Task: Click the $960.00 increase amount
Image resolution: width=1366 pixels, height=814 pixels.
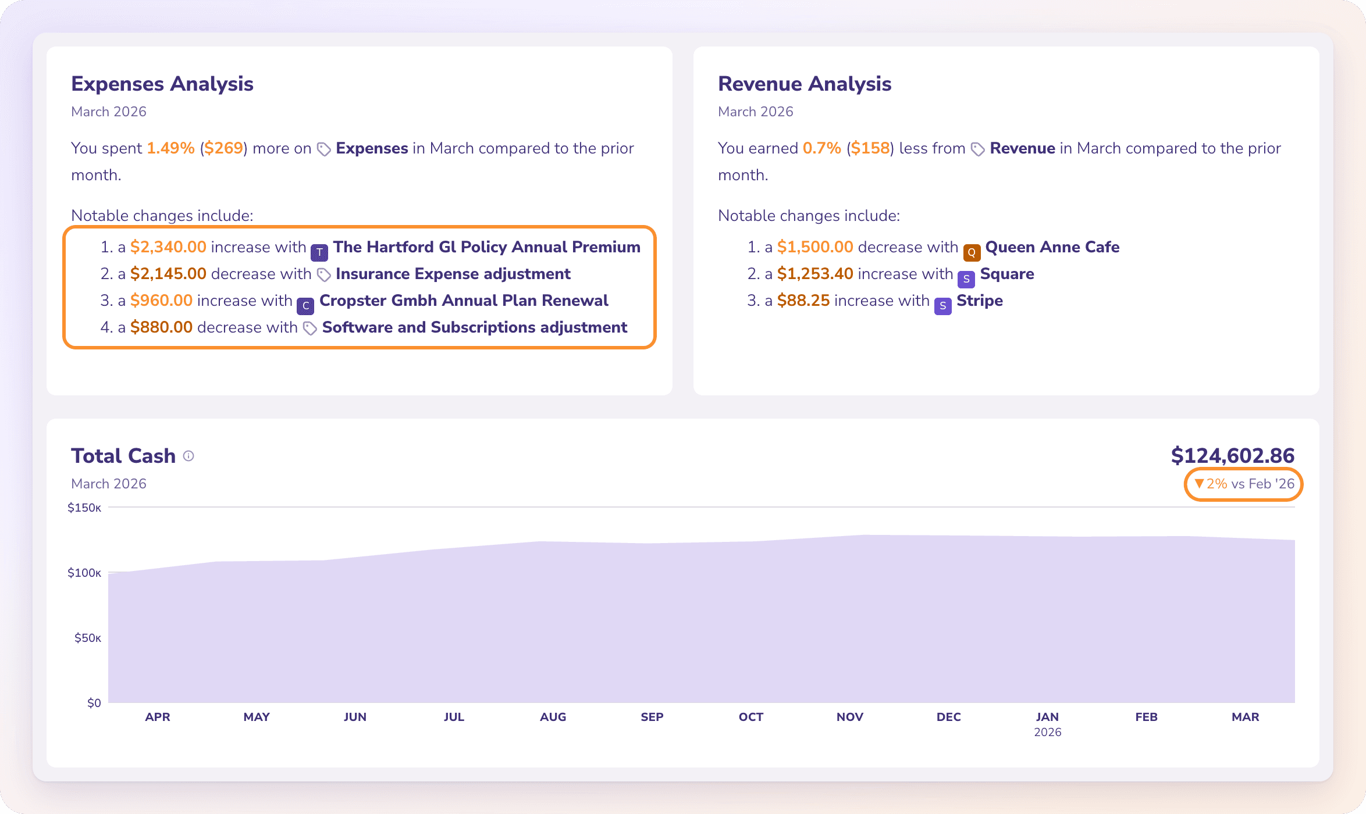Action: 161,301
